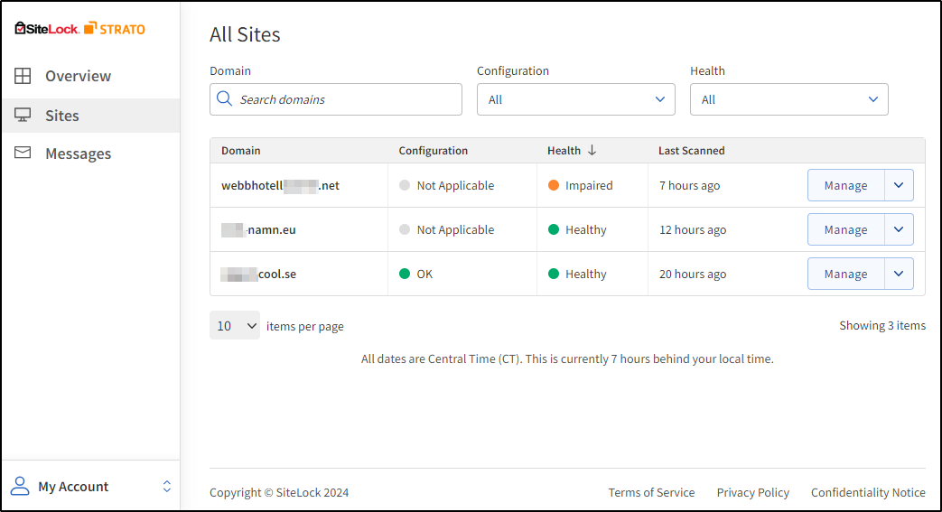Manage the webbhotell .net site
The image size is (942, 512).
[x=846, y=185]
